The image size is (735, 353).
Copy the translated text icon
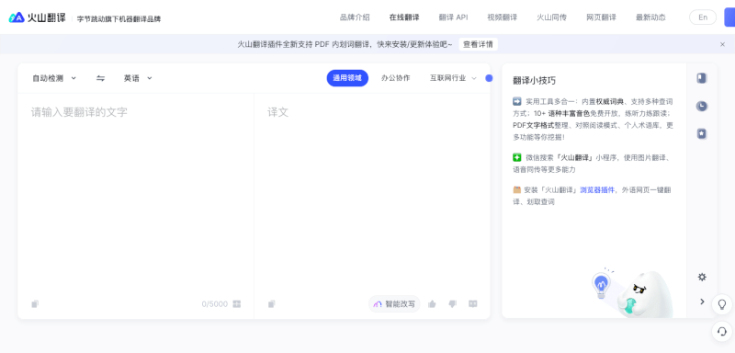pos(271,304)
